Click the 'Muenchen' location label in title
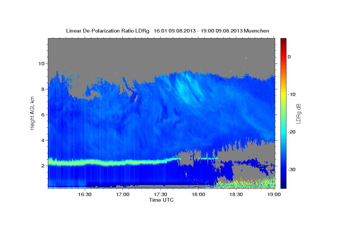This screenshot has height=226, width=340. coord(257,31)
